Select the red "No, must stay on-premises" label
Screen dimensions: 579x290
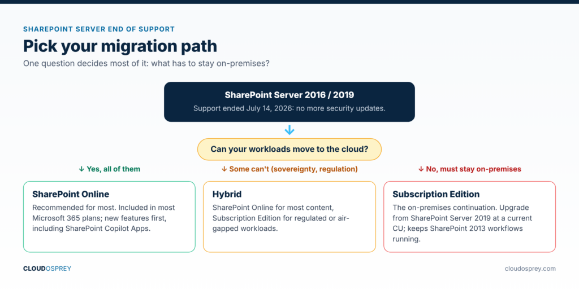[470, 169]
